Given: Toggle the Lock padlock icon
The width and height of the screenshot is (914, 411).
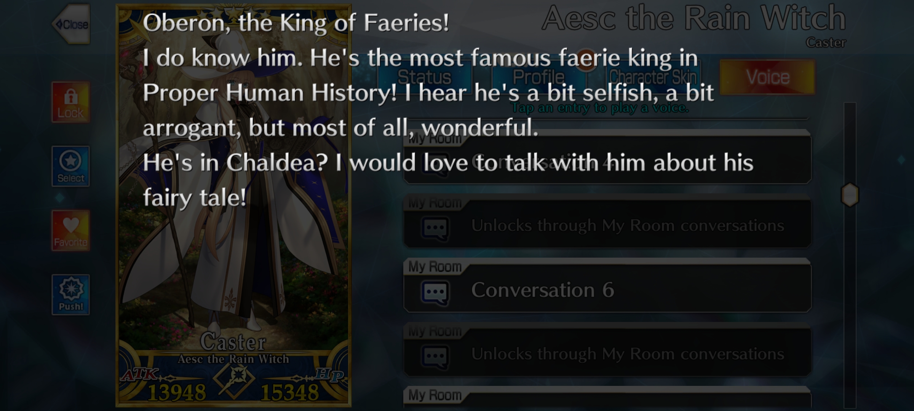Looking at the screenshot, I should point(71,102).
